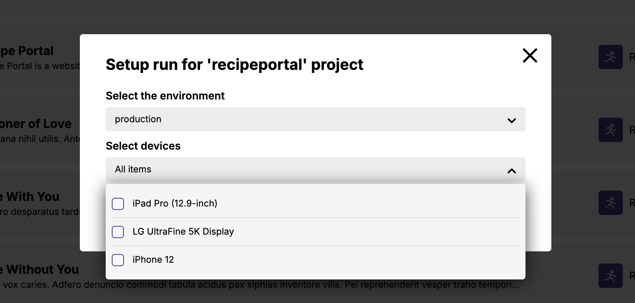
Task: Click the Without You description text
Action: point(259,285)
